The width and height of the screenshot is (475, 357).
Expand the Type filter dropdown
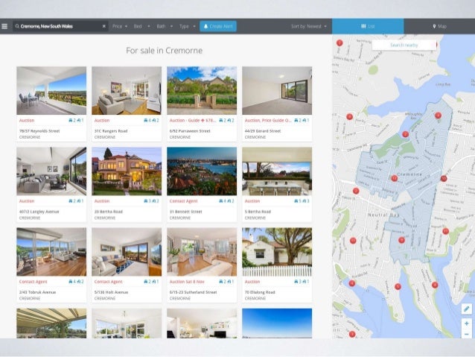click(187, 26)
